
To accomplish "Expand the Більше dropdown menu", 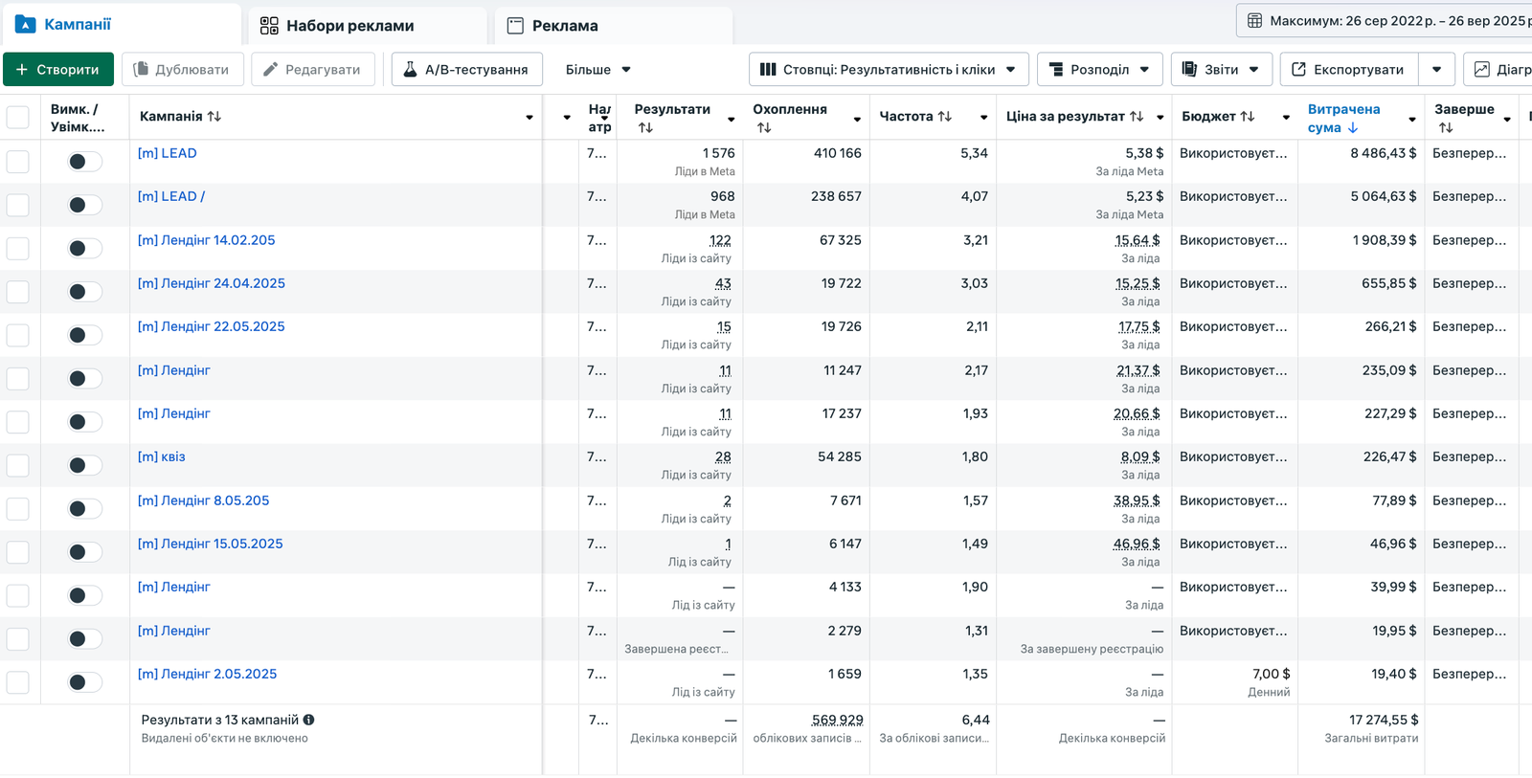I will (597, 70).
